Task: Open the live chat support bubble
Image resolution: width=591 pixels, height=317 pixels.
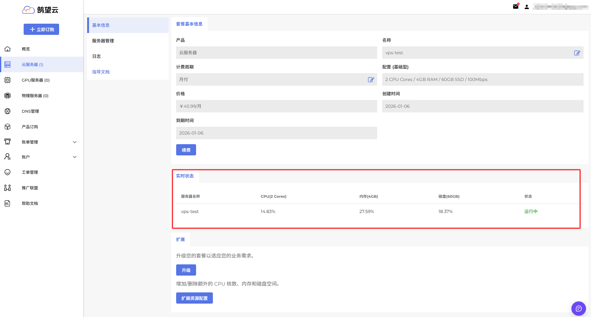Action: pos(579,309)
